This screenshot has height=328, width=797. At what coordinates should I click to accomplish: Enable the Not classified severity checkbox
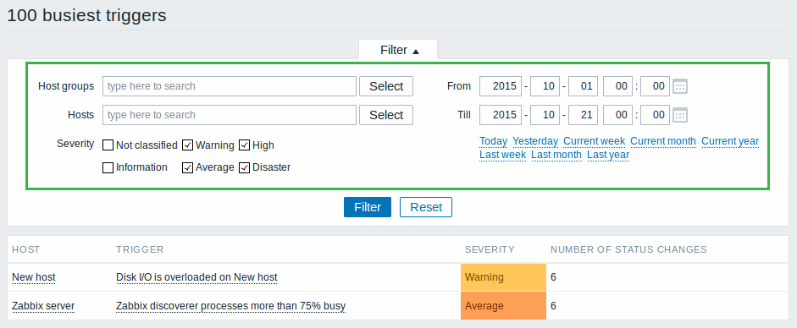[x=108, y=145]
